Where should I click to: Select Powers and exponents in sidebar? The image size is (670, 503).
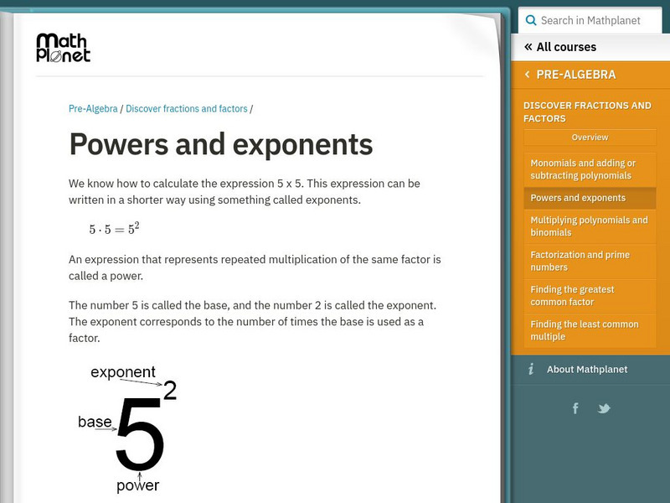(590, 198)
